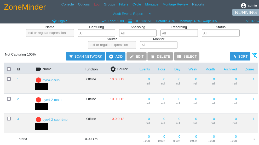Click the gear icon in Source header
The width and height of the screenshot is (259, 145).
click(x=113, y=69)
